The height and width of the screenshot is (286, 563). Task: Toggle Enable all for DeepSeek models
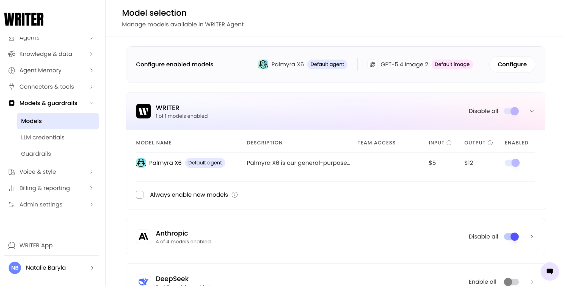coord(511,282)
